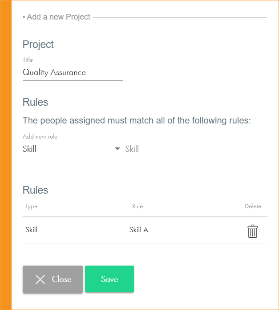Click the Rule column header
279x310 pixels.
point(137,207)
